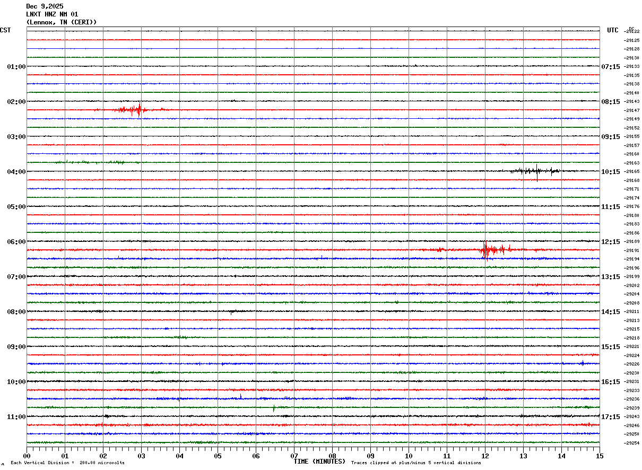Click the 'Traces clipped at plus/minus 5 vertical divisions' note

tap(416, 463)
